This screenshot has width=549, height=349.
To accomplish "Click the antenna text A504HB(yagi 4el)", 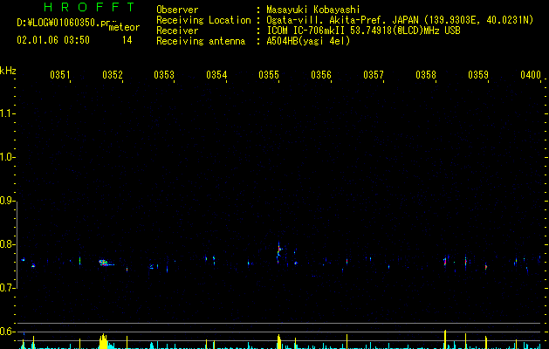I will [308, 41].
